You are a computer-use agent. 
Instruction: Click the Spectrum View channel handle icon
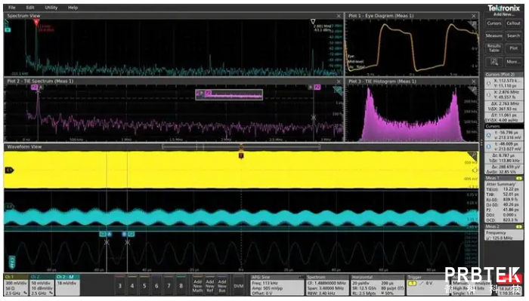tap(8, 30)
